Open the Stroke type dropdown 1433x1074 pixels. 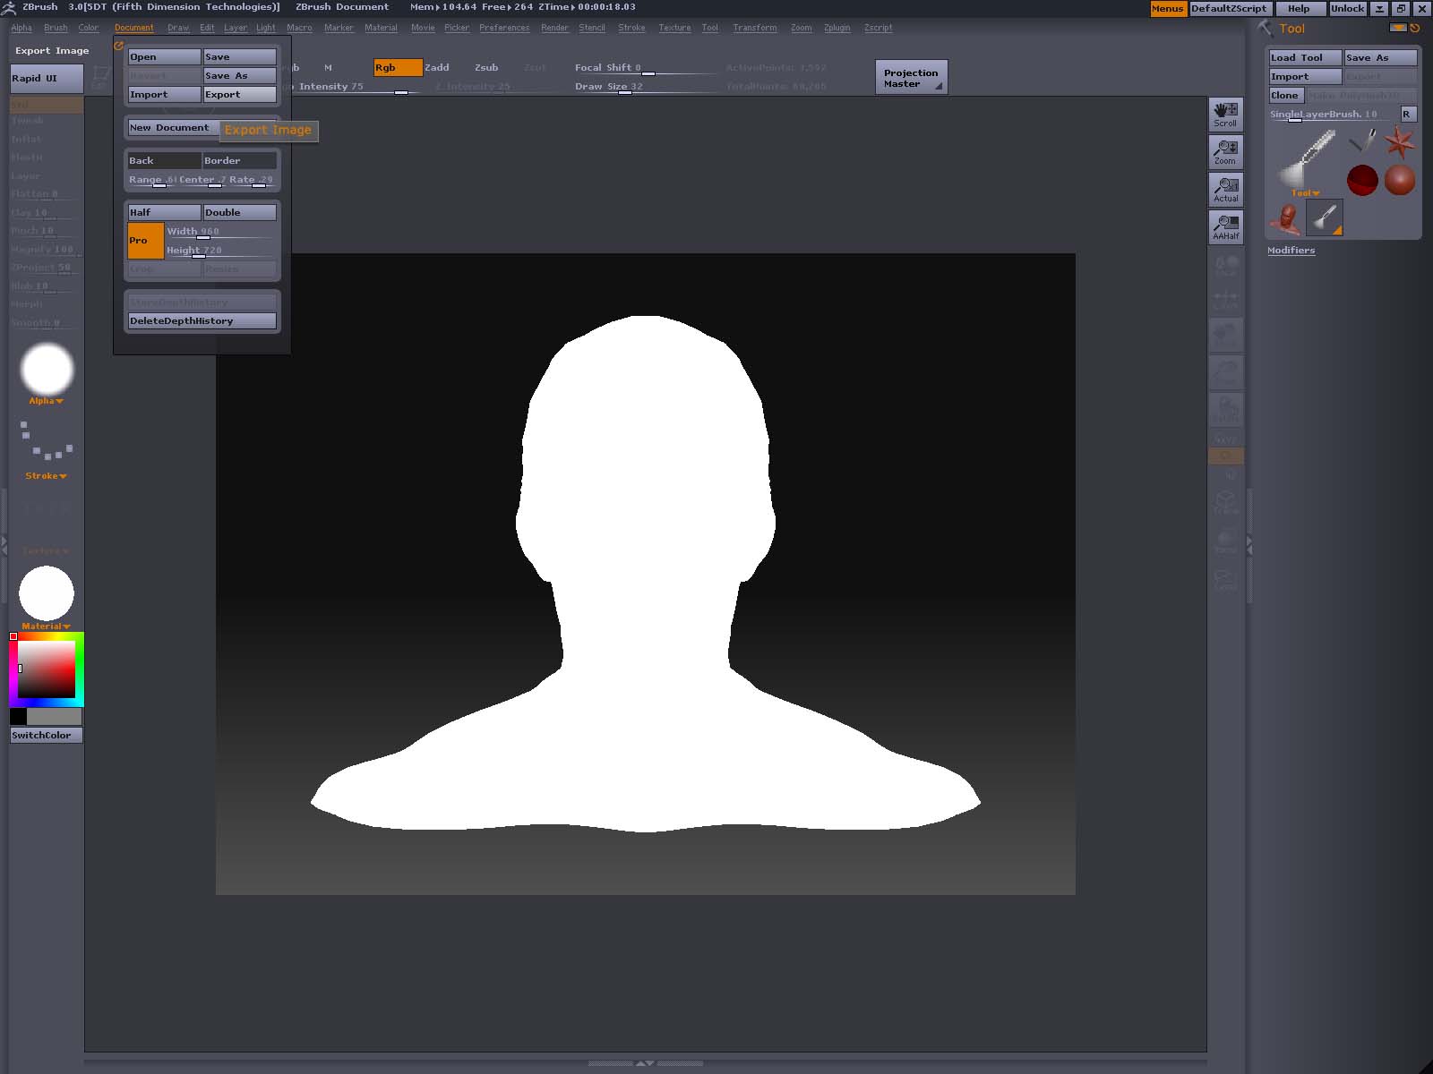47,476
